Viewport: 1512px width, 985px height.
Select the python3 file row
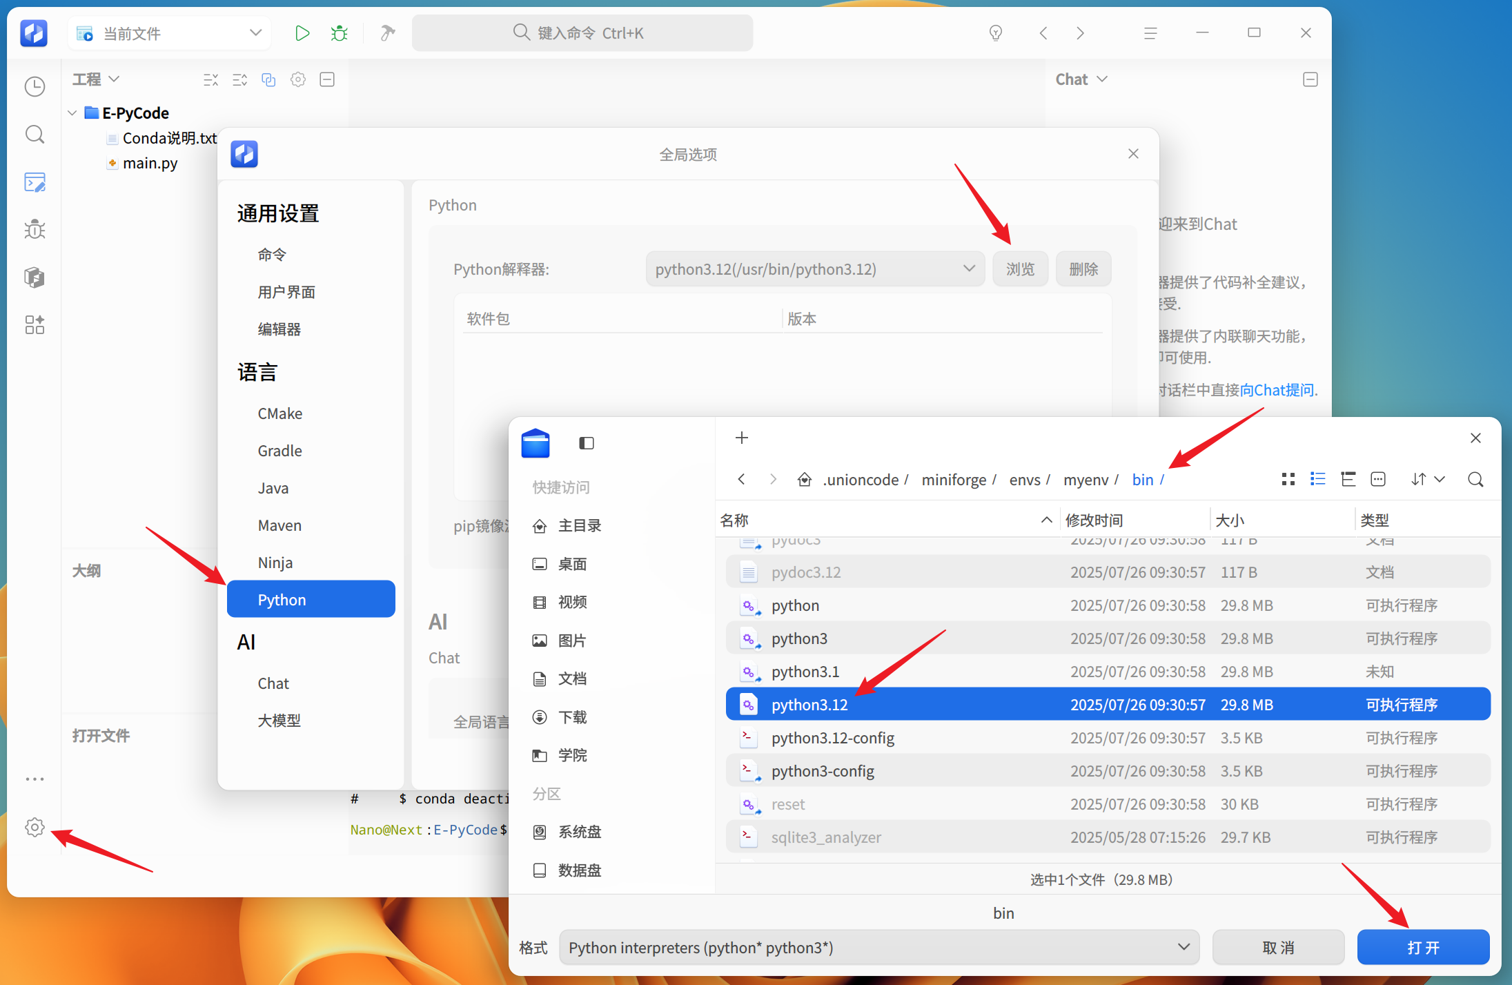coord(1108,638)
